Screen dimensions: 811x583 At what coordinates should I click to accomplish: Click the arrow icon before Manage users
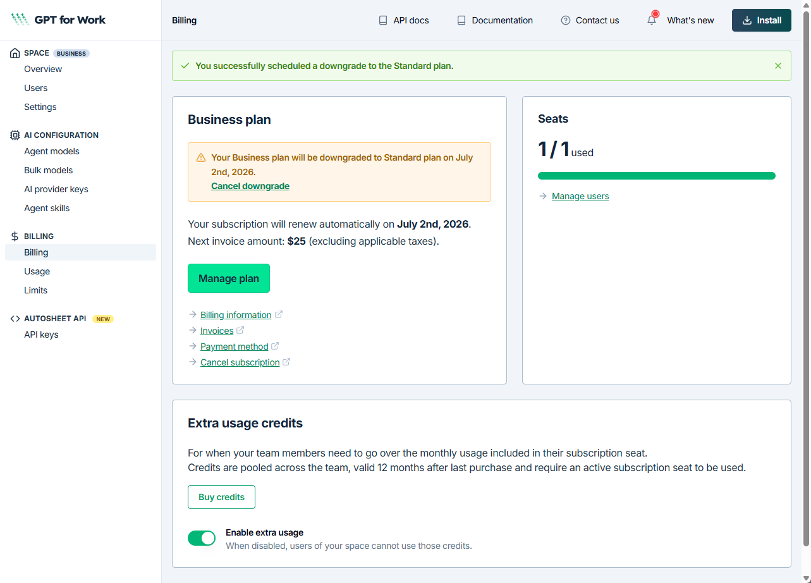[x=543, y=196]
